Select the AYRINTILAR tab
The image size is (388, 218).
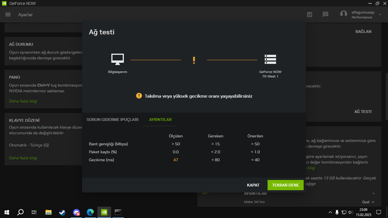coord(160,120)
